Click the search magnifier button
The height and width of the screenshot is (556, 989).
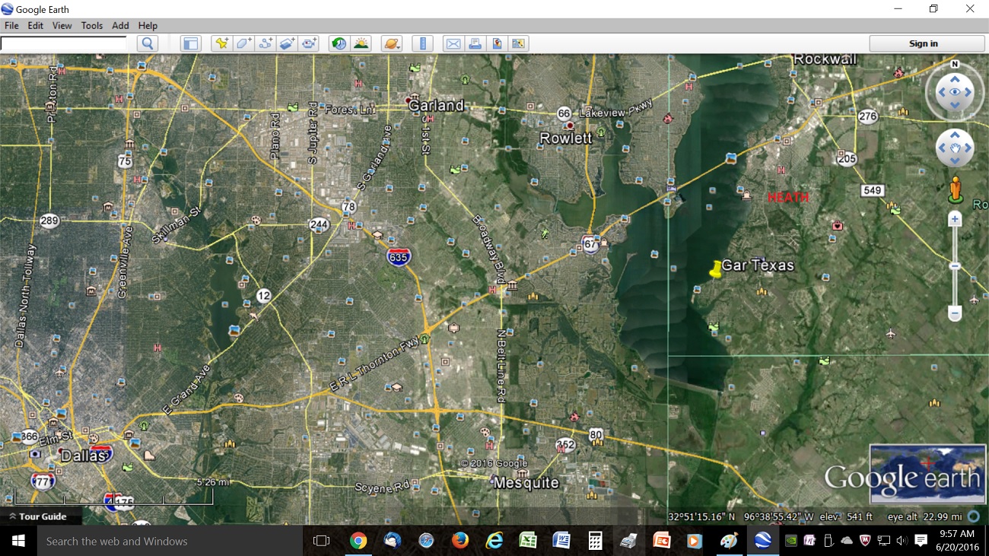point(148,43)
